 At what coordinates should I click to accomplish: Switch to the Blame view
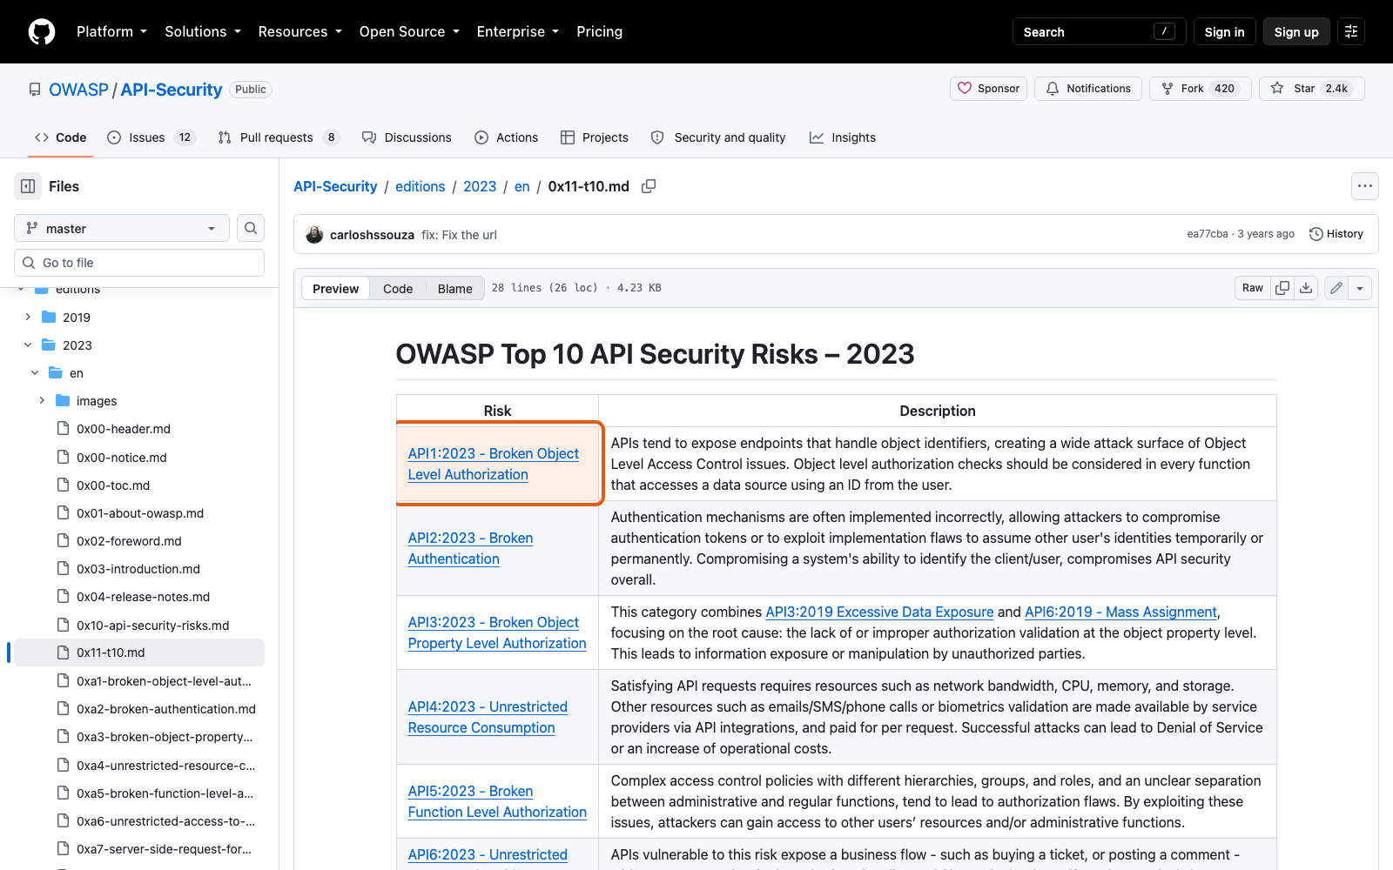click(x=454, y=289)
